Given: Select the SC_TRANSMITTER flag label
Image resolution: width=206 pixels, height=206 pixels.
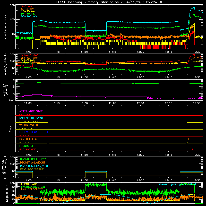Looking at the screenshot, I should click(30, 125).
